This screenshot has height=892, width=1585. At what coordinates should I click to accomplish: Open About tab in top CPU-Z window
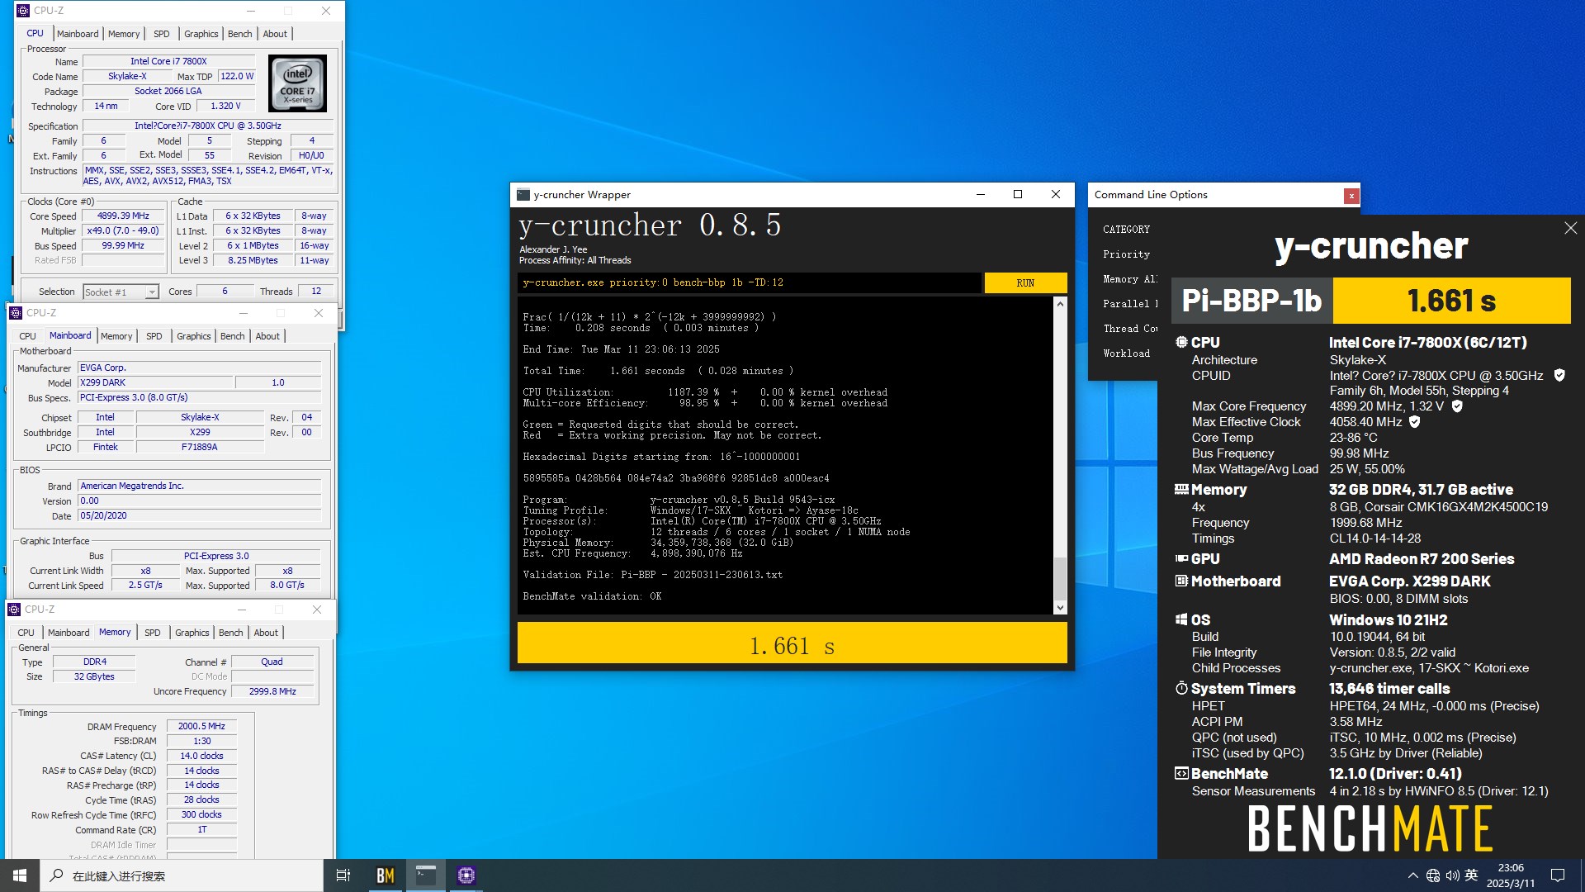tap(275, 34)
